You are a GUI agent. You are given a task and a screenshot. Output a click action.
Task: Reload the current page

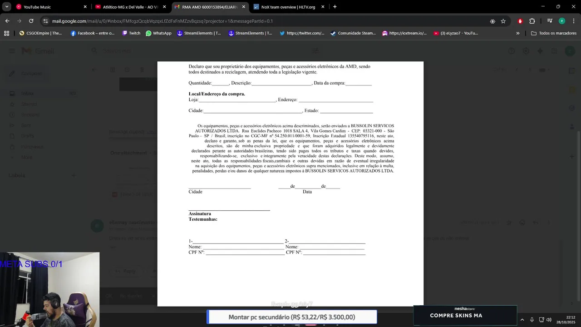31,21
